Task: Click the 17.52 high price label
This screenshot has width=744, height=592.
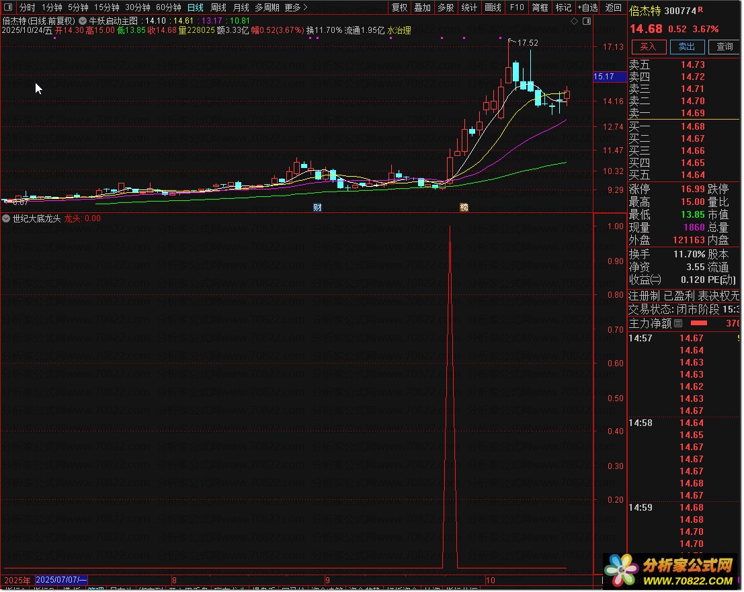Action: [x=528, y=43]
